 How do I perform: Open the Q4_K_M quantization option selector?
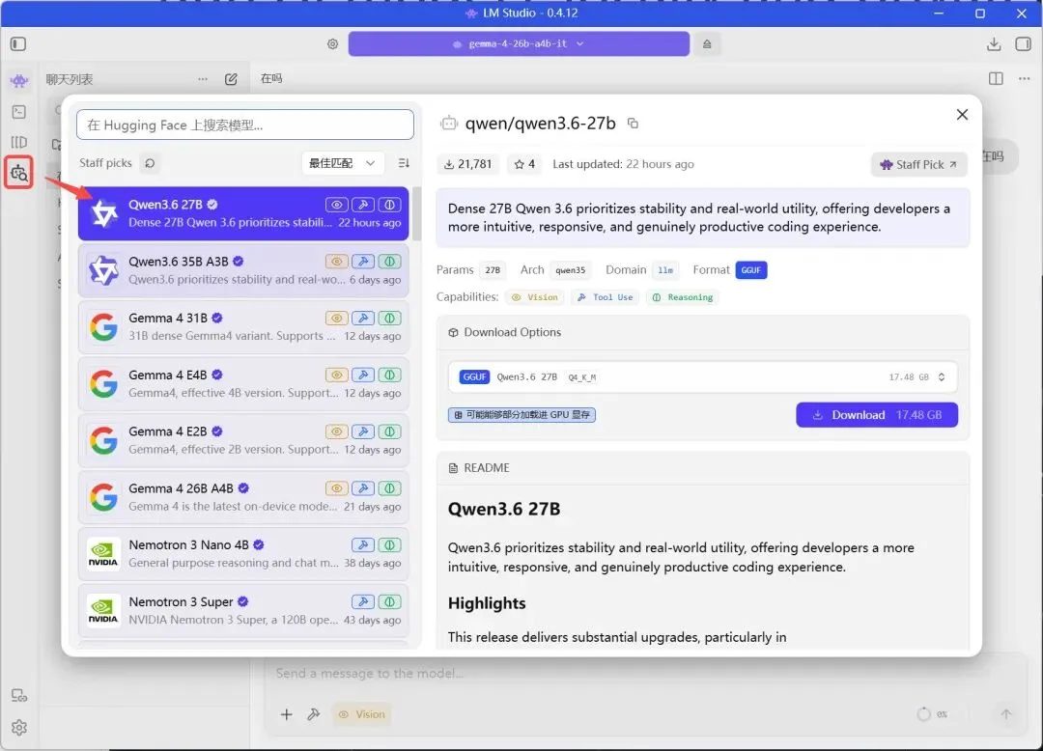coord(702,377)
